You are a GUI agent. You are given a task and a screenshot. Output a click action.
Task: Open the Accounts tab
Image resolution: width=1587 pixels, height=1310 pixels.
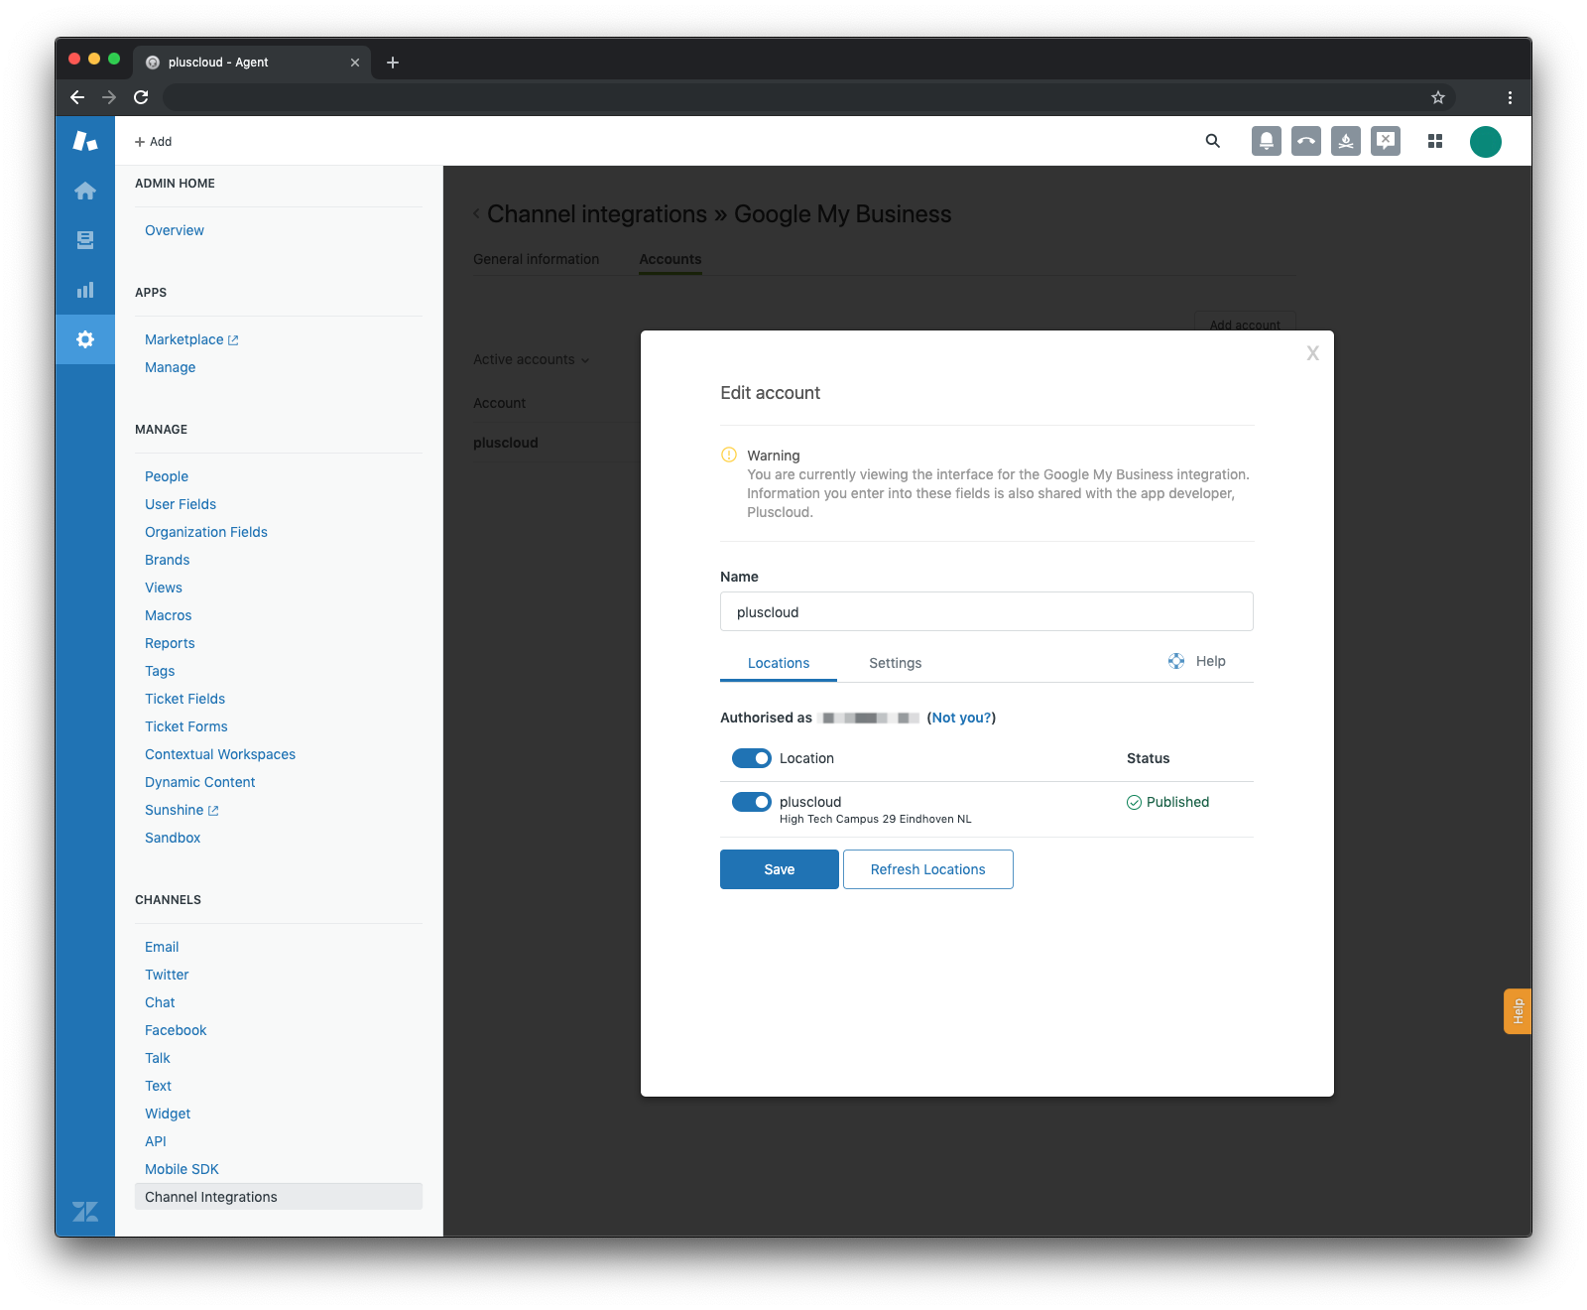(x=671, y=259)
